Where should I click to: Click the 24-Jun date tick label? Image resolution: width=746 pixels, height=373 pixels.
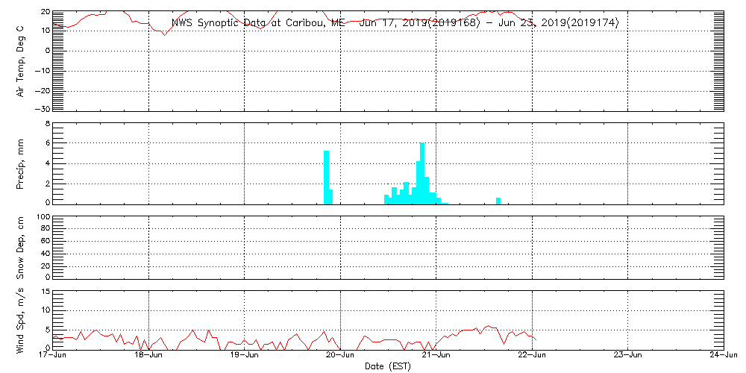[724, 357]
